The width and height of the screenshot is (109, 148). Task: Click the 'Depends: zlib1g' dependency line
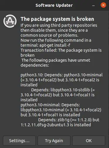69,120
